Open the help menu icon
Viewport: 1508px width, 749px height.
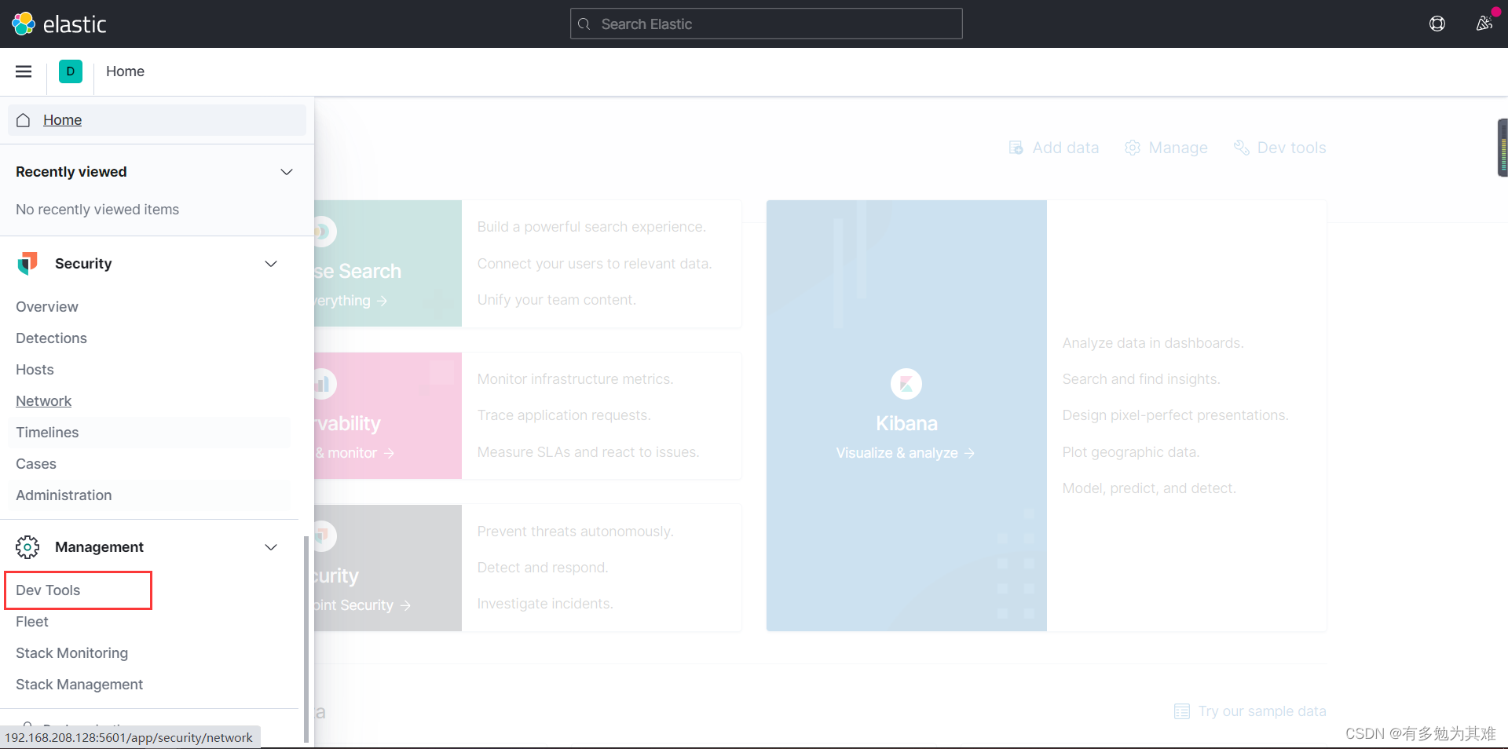1437,24
